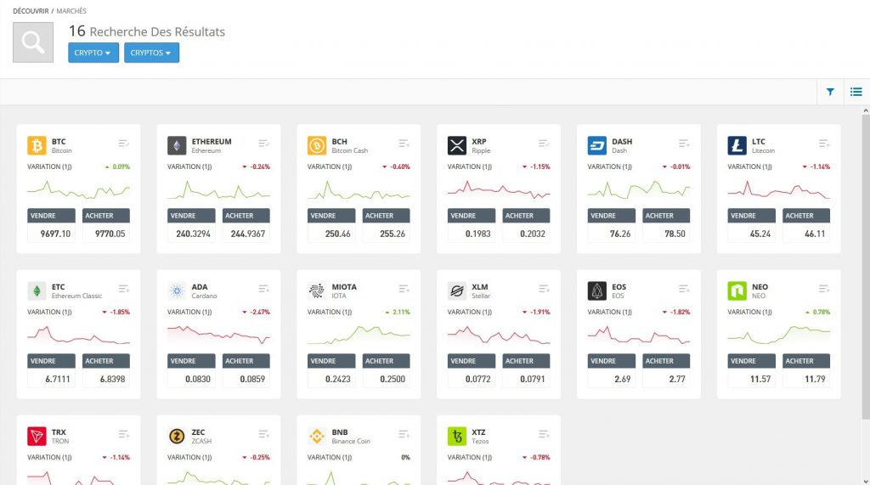870x485 pixels.
Task: Open the CRYPTOS dropdown filter
Action: tap(151, 53)
